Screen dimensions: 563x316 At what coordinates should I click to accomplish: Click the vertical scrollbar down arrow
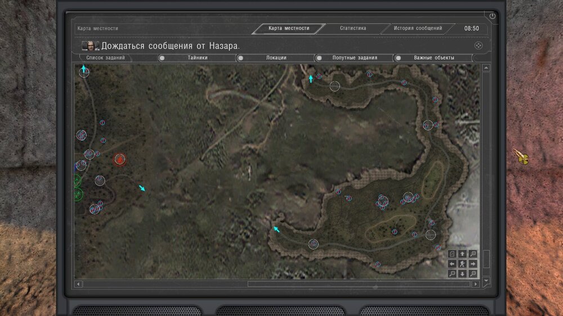pyautogui.click(x=486, y=281)
